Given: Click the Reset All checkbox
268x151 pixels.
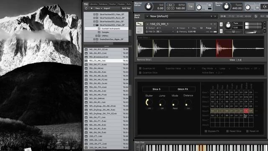Looking at the screenshot, I should [x=247, y=131].
